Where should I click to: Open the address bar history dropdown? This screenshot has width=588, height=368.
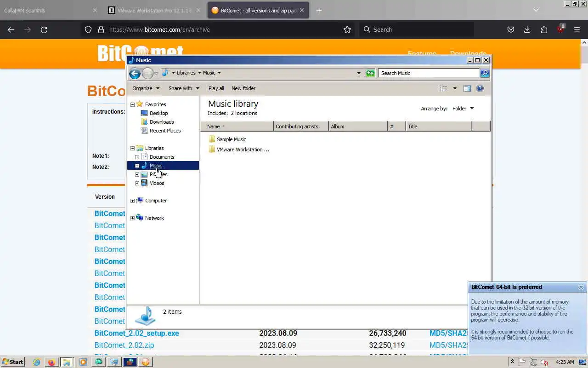[359, 73]
